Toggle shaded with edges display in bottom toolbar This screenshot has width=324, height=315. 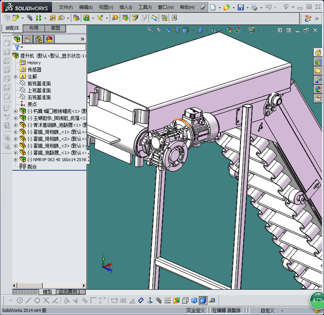(x=203, y=300)
